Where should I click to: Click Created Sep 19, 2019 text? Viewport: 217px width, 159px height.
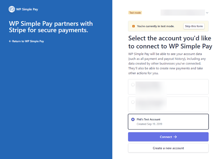pyautogui.click(x=149, y=124)
